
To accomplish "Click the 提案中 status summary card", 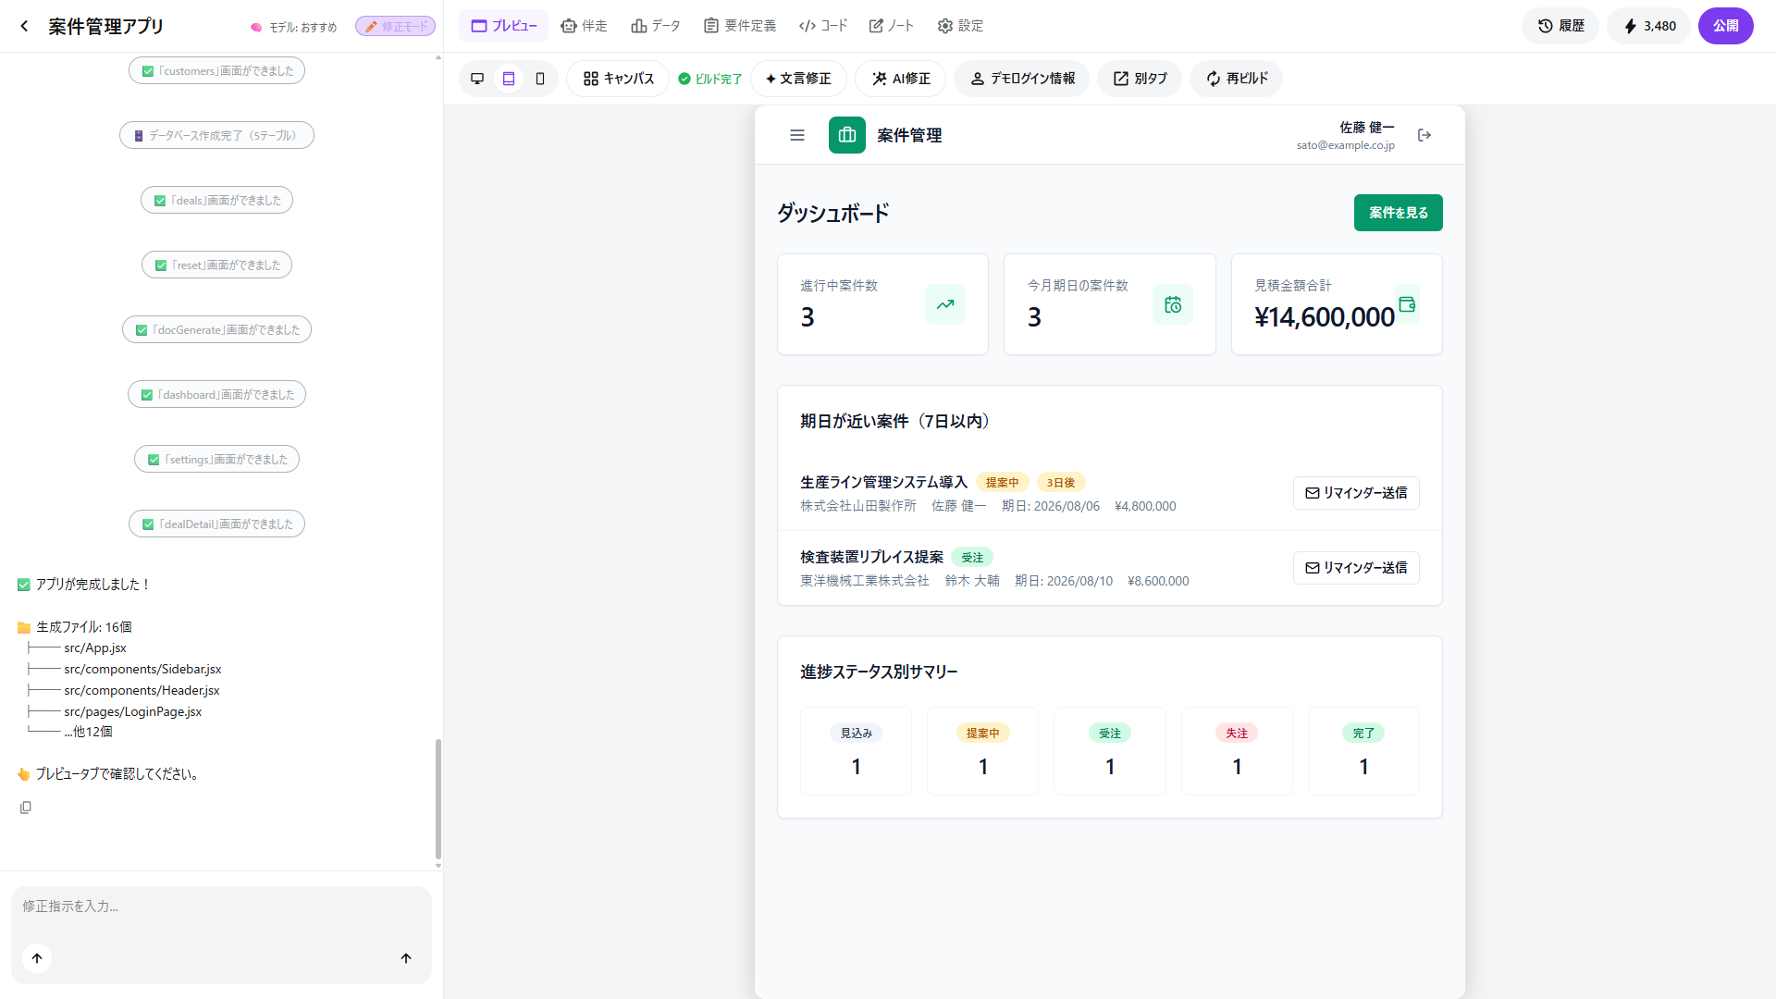I will click(983, 751).
